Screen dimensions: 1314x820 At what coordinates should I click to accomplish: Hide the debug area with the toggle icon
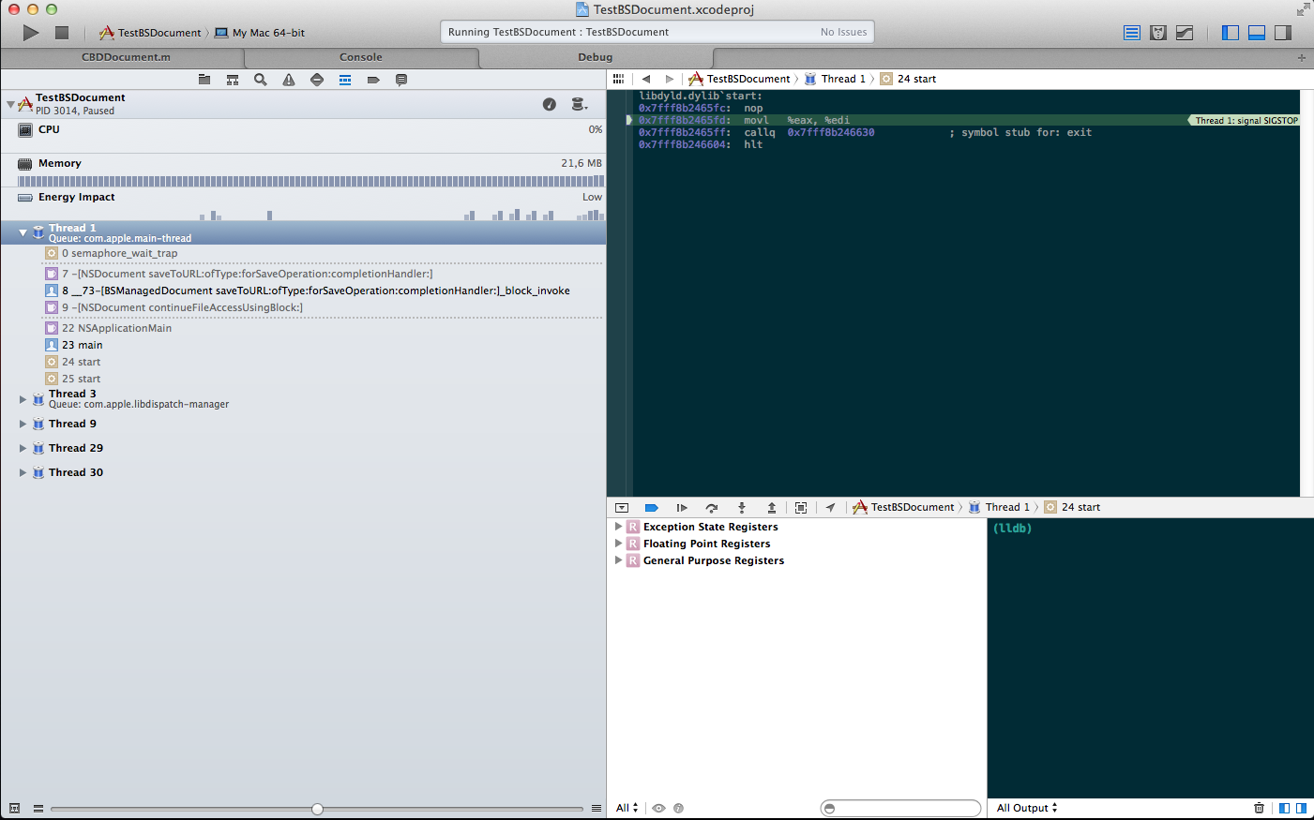[622, 508]
